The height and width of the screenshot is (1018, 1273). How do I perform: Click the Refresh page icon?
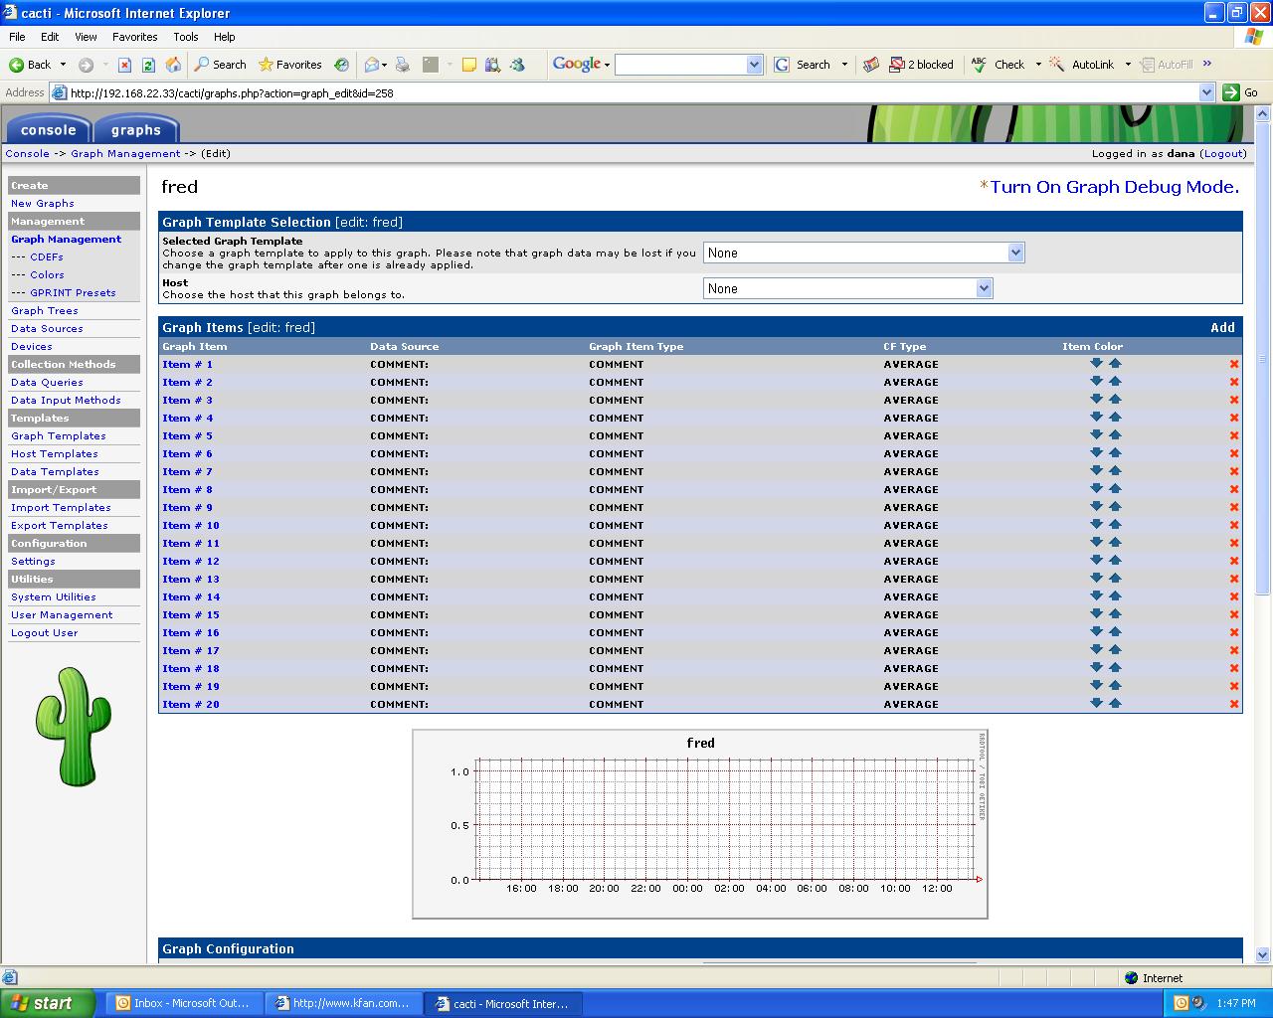pyautogui.click(x=148, y=65)
